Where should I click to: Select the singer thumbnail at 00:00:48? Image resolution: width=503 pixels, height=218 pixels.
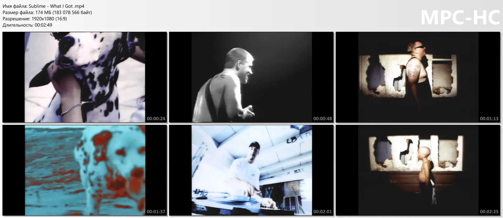251,77
